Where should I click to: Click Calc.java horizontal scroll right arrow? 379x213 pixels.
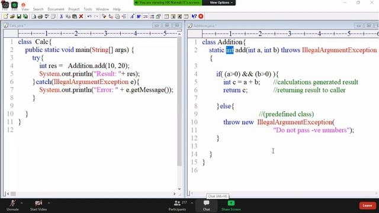click(x=175, y=193)
